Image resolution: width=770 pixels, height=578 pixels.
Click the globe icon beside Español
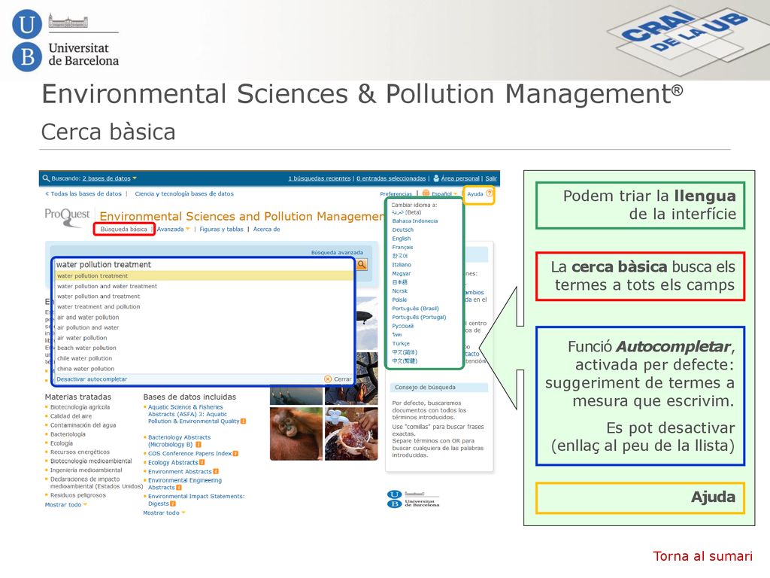426,193
